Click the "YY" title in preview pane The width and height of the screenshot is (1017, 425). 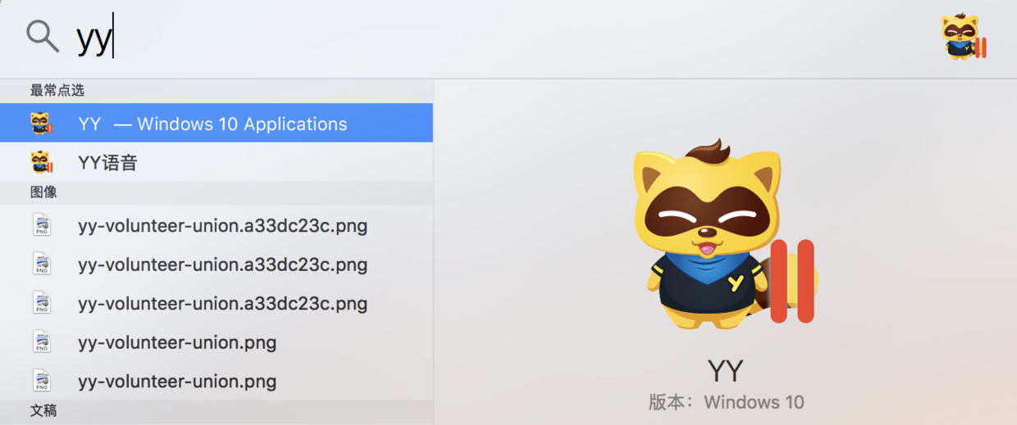(x=725, y=370)
